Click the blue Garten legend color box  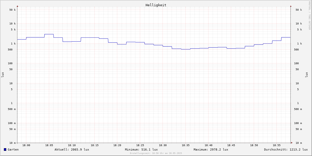5,149
